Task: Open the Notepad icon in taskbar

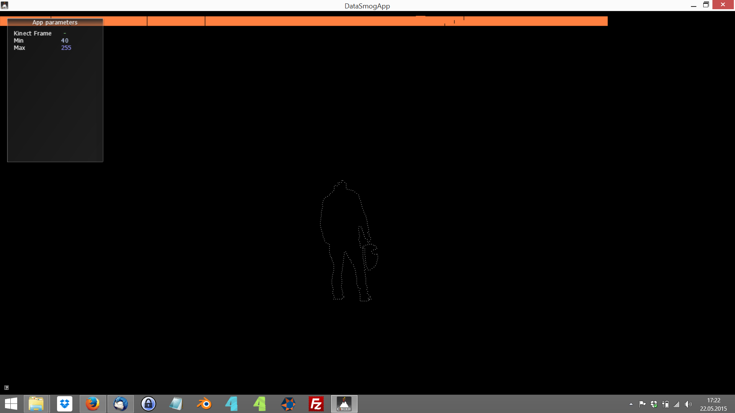Action: [x=176, y=404]
